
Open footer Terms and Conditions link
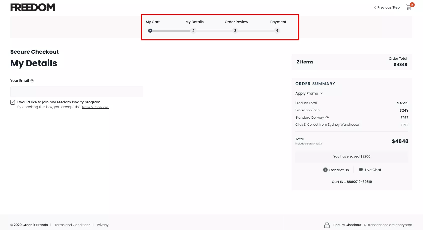(72, 225)
